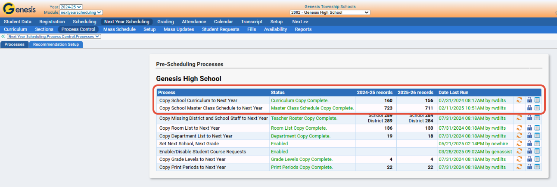Open the table icon for Enable/Disable Student Course Requests
Viewport: 557px width, 187px height.
(x=537, y=151)
